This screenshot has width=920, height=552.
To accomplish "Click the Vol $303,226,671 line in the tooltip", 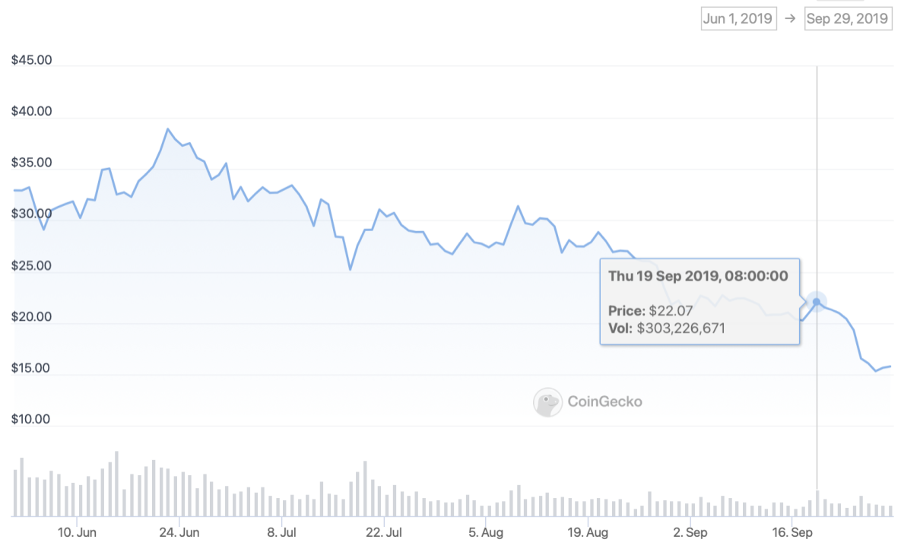I will tap(667, 328).
